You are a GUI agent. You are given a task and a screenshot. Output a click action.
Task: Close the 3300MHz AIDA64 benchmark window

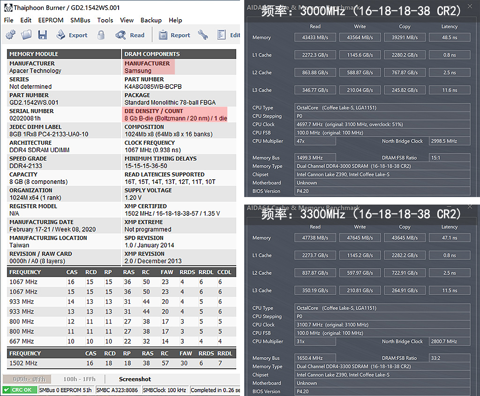470,207
